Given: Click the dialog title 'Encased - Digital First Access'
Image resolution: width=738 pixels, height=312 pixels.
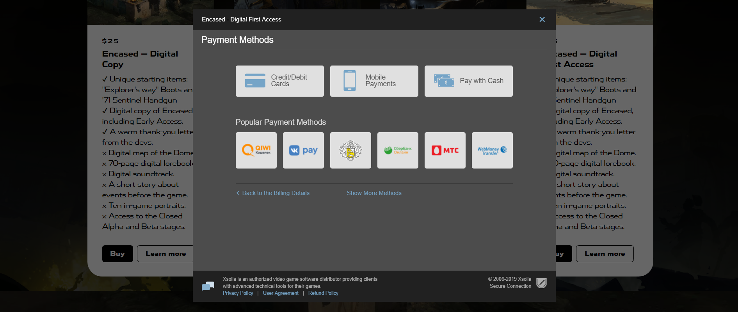Looking at the screenshot, I should click(x=241, y=19).
